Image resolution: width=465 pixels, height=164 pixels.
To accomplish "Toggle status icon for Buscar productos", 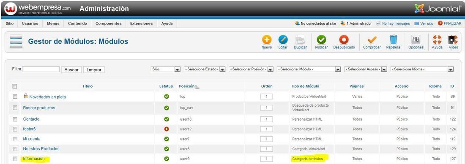I will (x=167, y=108).
